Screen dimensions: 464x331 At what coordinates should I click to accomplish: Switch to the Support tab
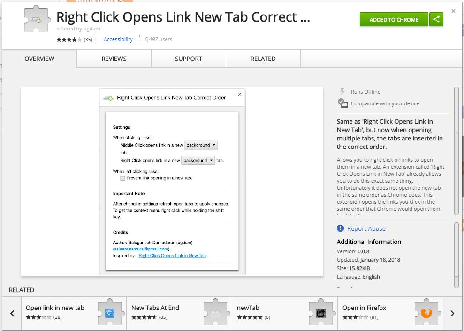click(189, 59)
